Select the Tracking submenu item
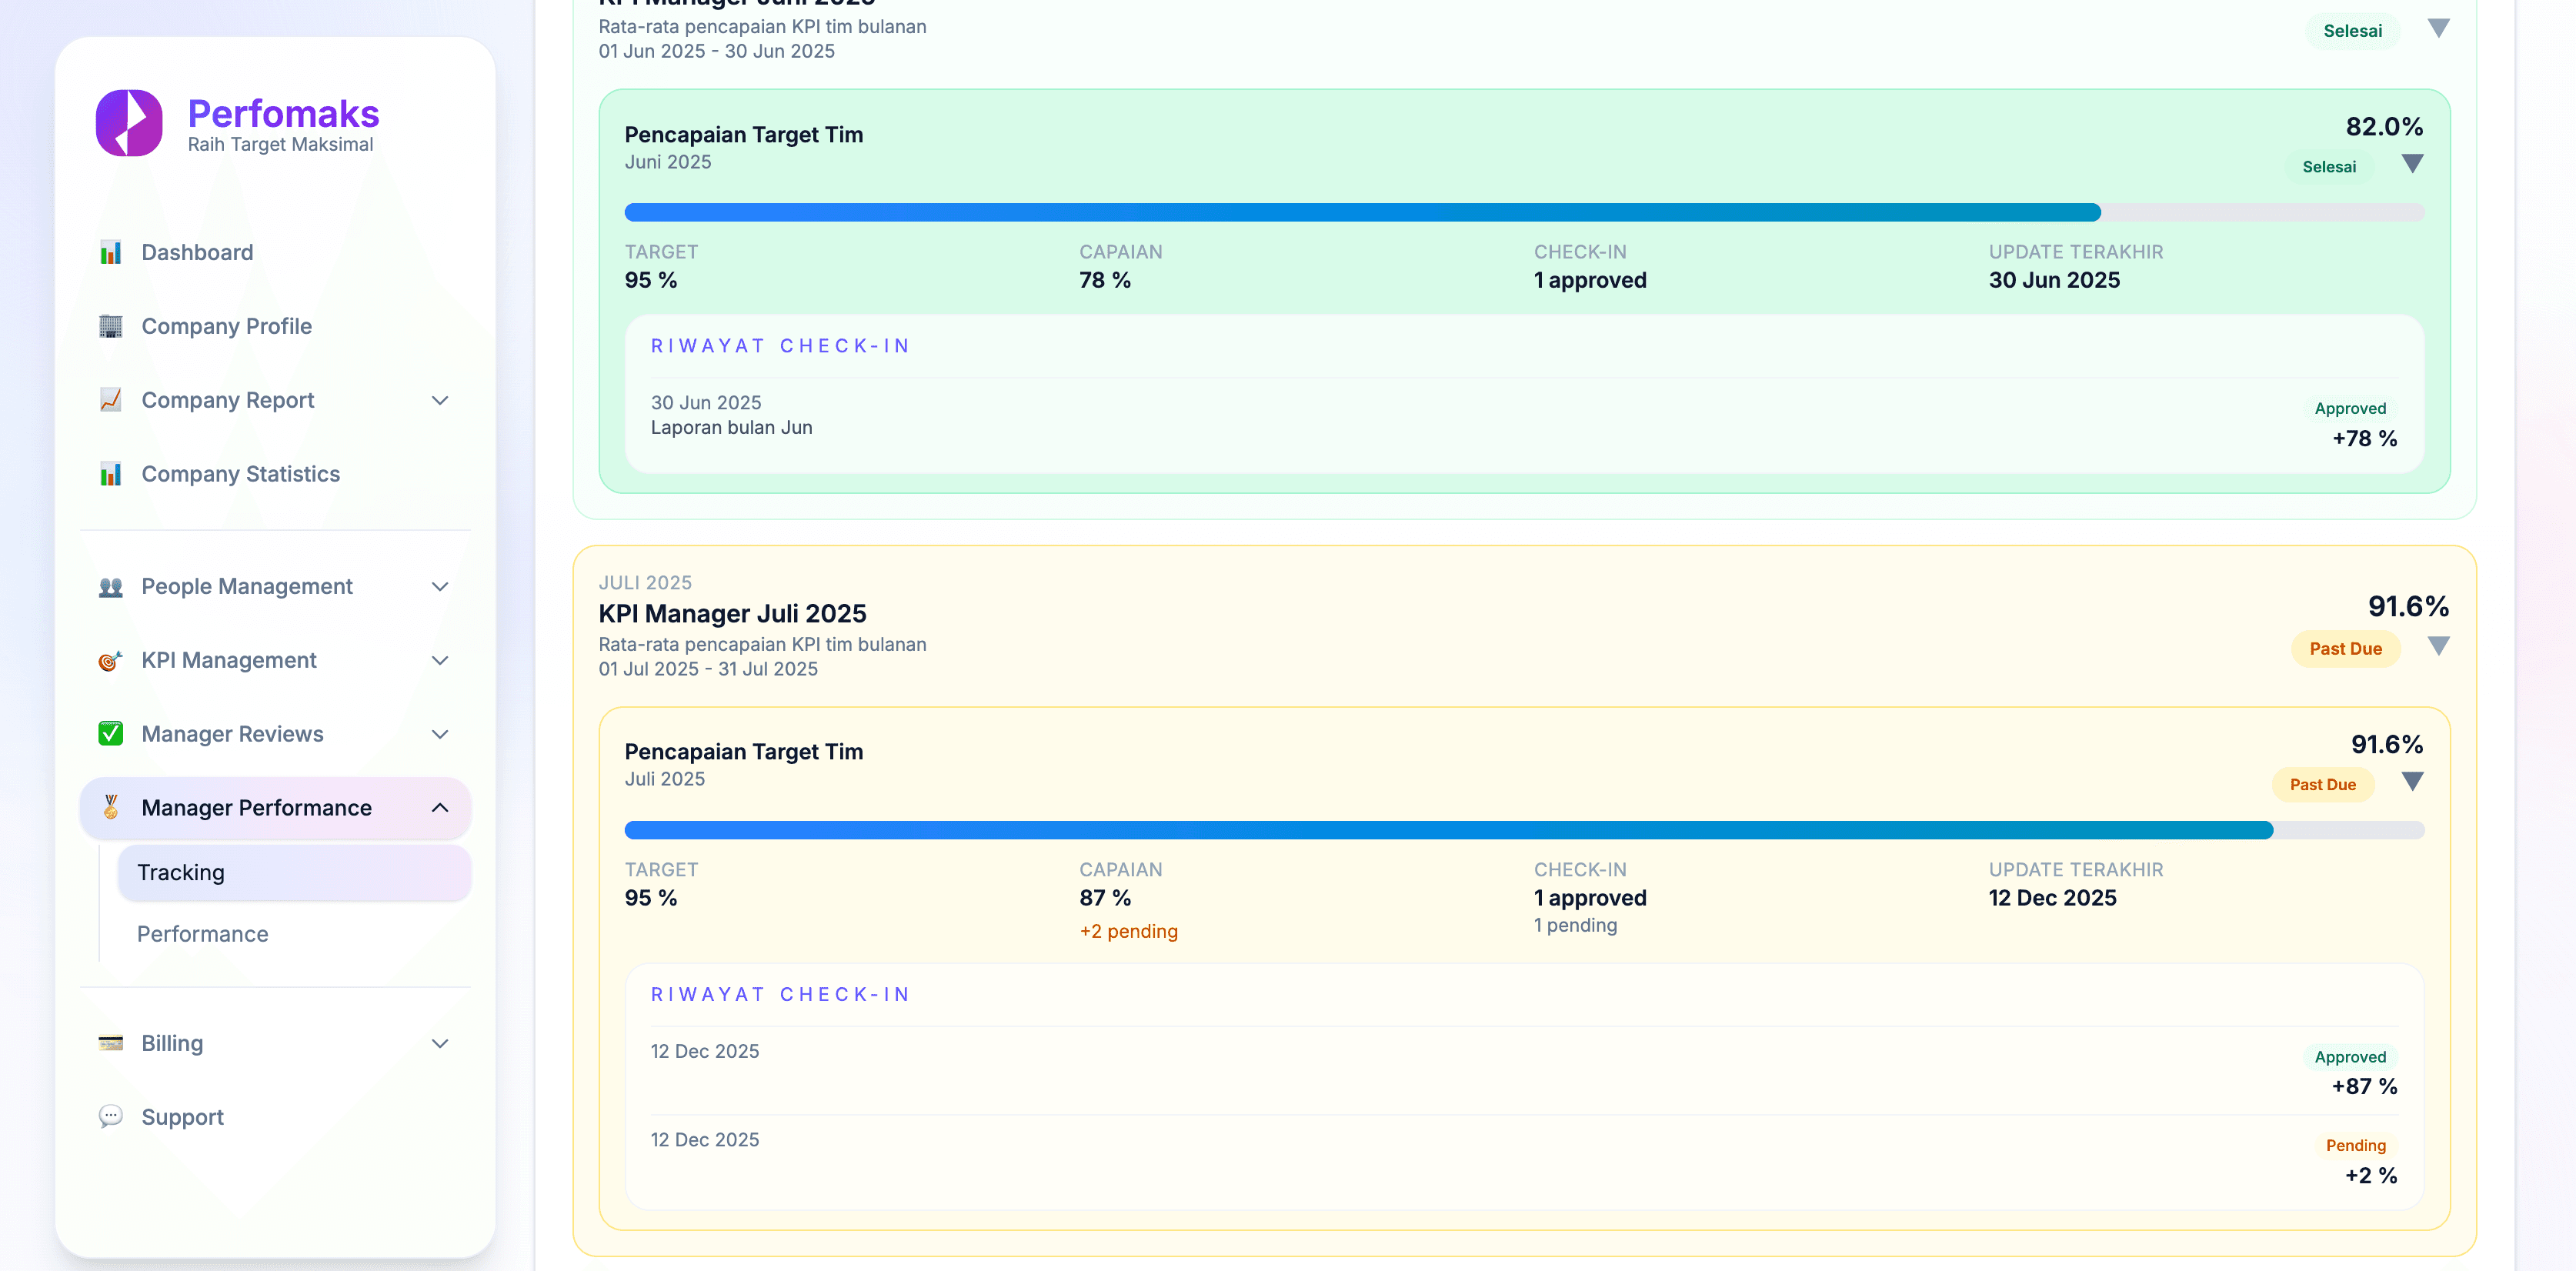The height and width of the screenshot is (1271, 2576). click(181, 872)
